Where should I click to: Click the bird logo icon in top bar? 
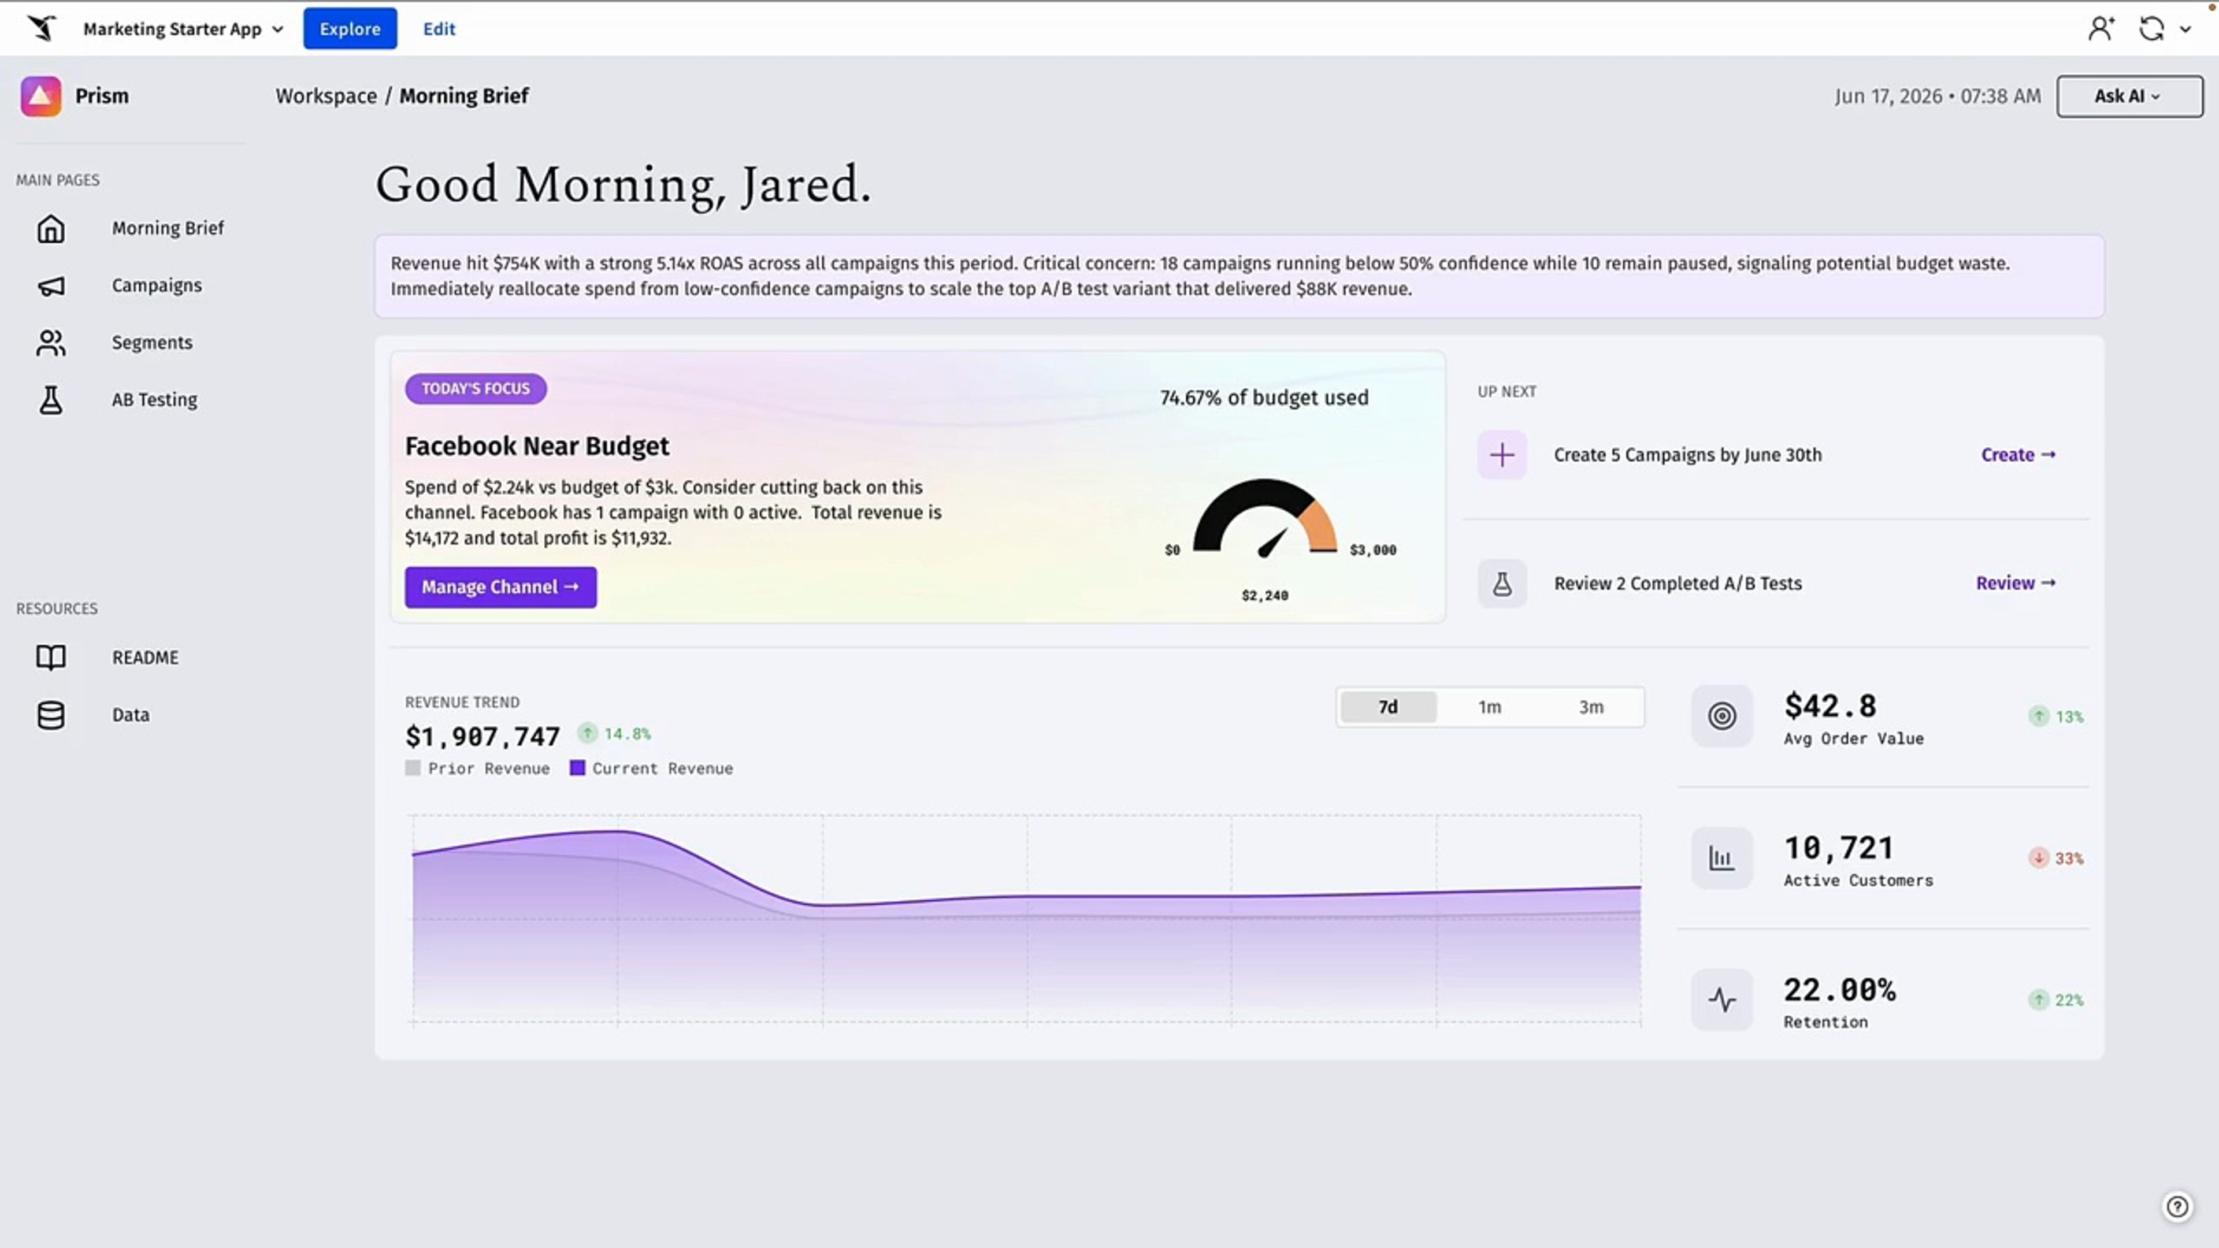pyautogui.click(x=40, y=28)
